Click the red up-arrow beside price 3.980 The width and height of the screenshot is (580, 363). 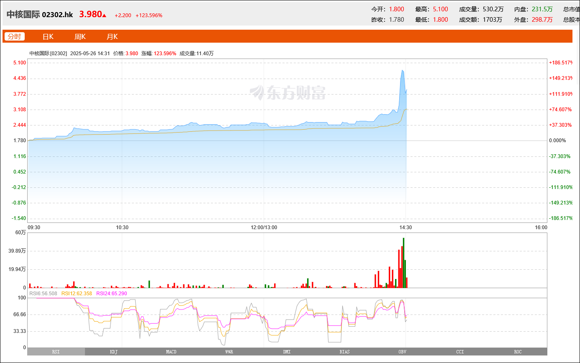pos(104,15)
